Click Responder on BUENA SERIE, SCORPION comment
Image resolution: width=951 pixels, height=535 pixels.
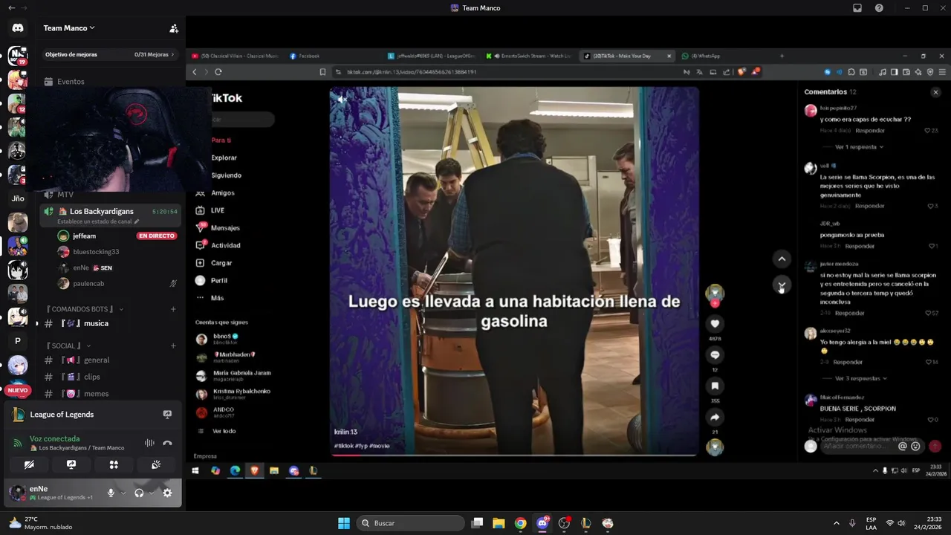860,420
